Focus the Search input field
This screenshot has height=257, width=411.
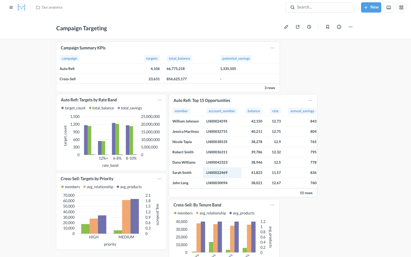click(x=320, y=7)
